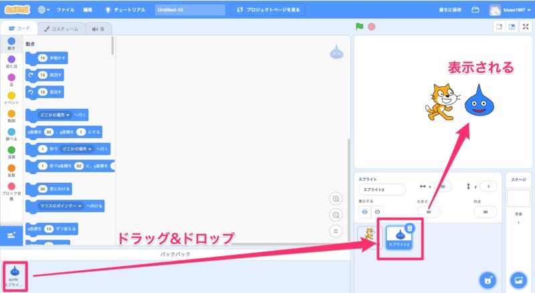The width and height of the screenshot is (535, 293).
Task: Delete sprite using trash can icon
Action: click(x=410, y=228)
